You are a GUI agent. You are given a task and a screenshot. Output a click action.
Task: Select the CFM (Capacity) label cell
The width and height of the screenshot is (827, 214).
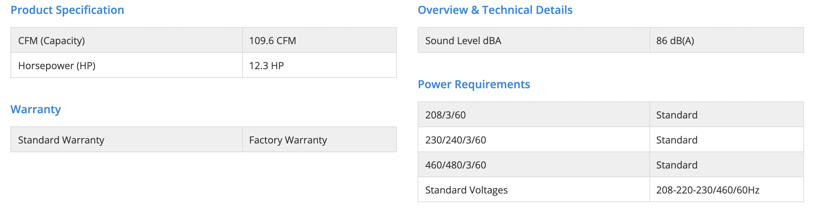(52, 41)
